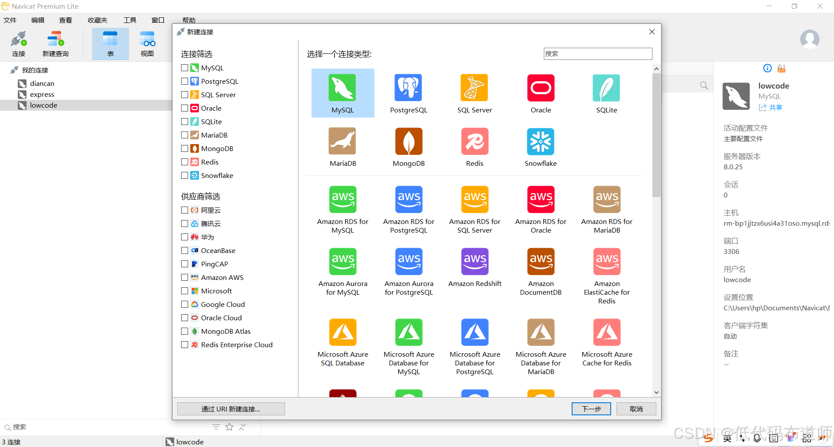Screen dimensions: 834x447
Task: Pick Amazon Aurora for PostgreSQL
Action: pos(408,272)
